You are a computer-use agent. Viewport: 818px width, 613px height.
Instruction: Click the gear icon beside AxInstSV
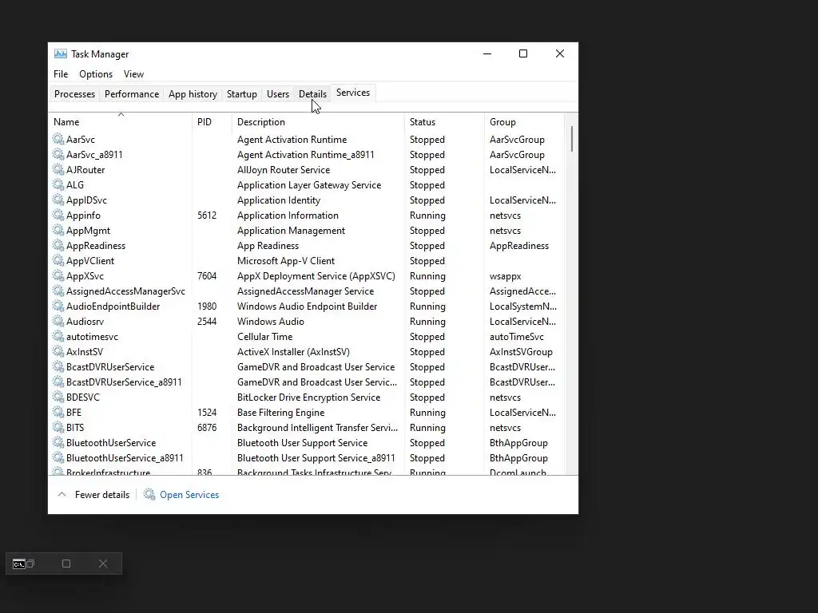pos(58,351)
